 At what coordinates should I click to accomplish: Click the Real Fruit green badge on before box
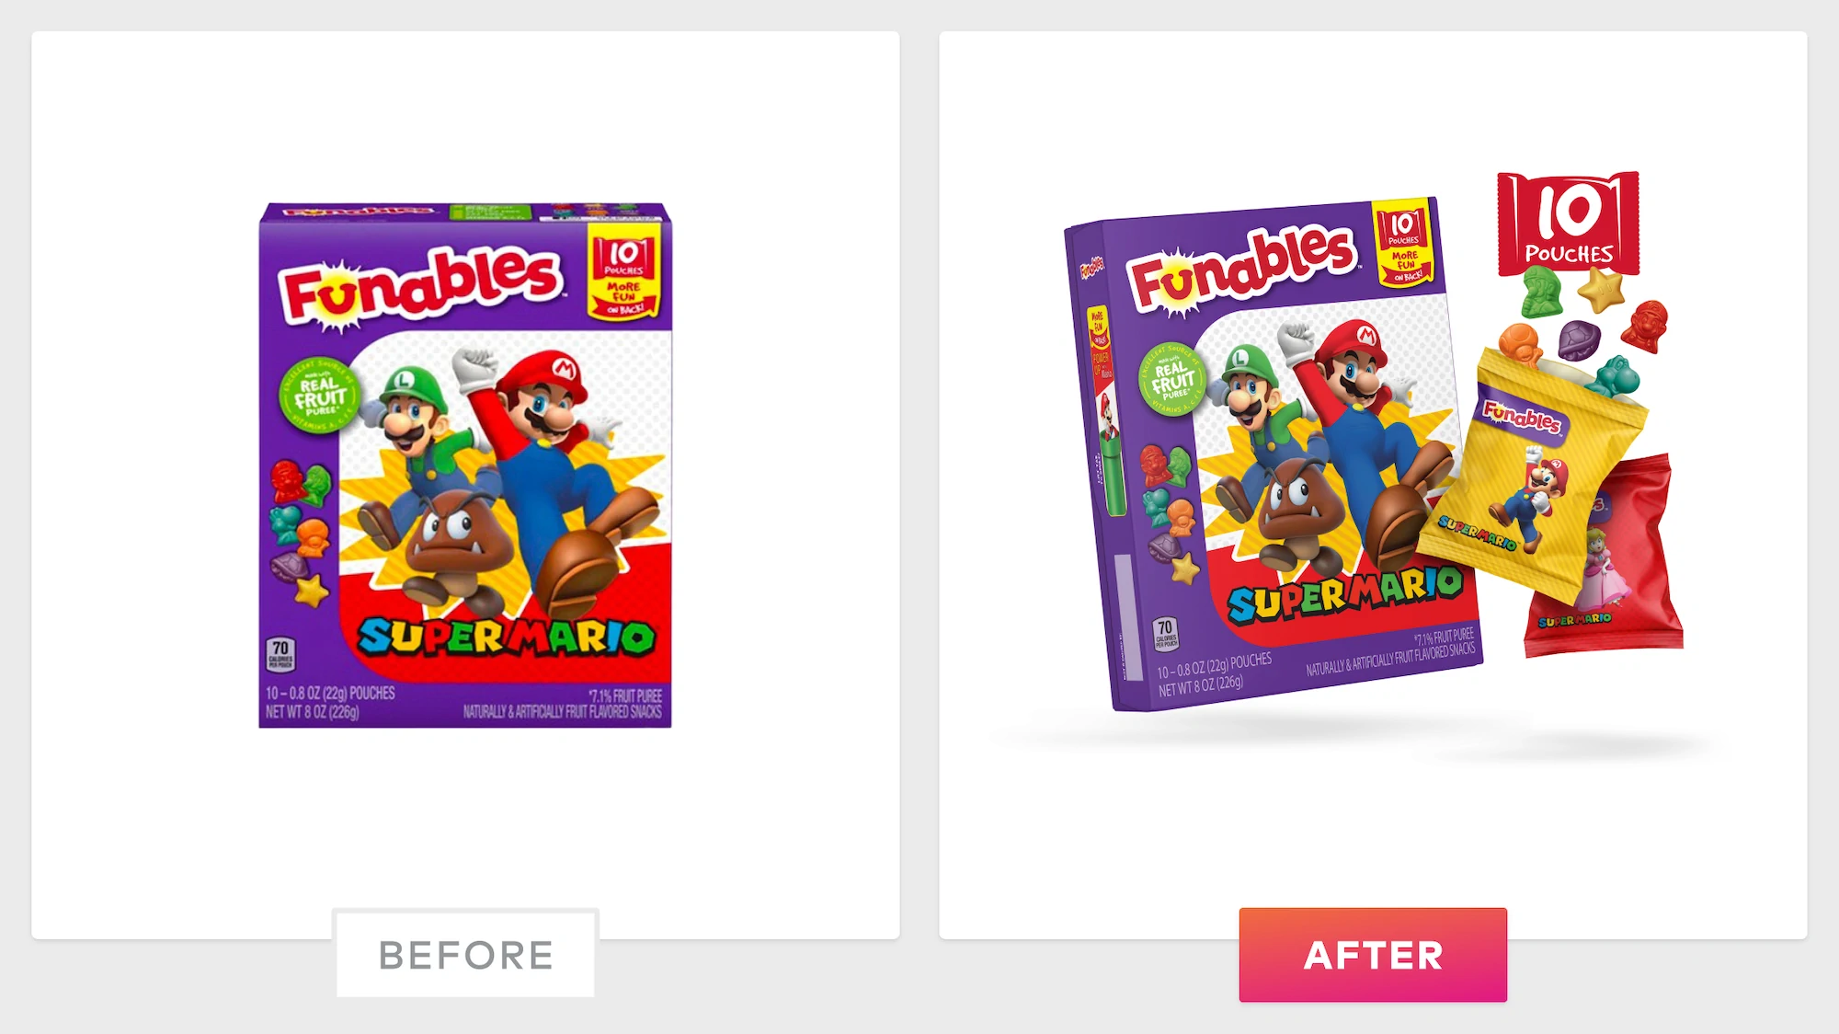318,396
